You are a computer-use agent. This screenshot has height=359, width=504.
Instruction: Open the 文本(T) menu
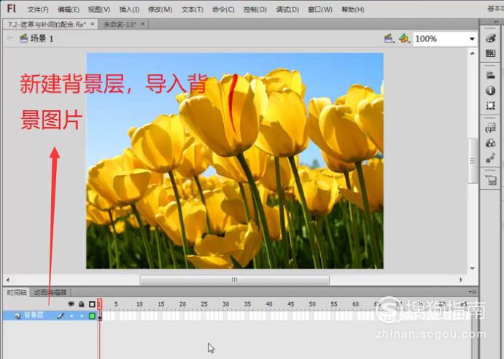[193, 9]
